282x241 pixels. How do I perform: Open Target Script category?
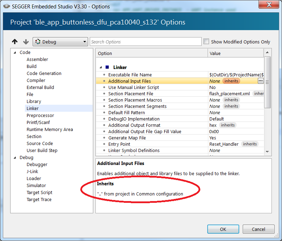point(39,193)
